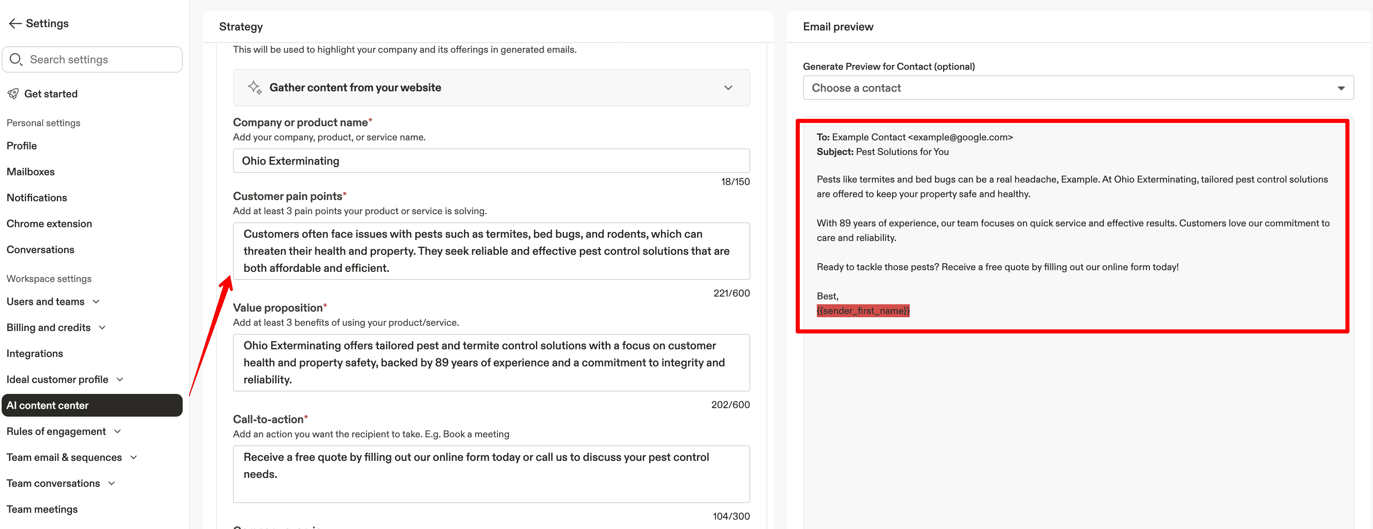Viewport: 1373px width, 529px height.
Task: Expand Billing and credits submenu
Action: [102, 328]
